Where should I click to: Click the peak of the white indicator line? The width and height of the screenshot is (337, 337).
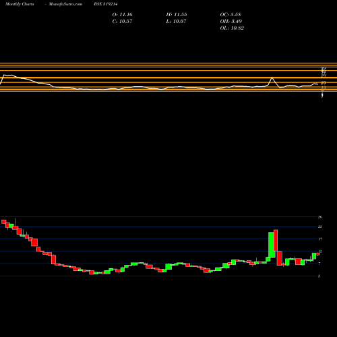[272, 78]
